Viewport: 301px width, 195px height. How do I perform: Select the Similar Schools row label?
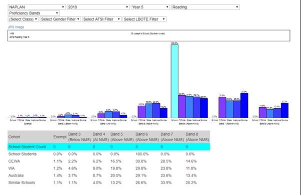pos(21,183)
